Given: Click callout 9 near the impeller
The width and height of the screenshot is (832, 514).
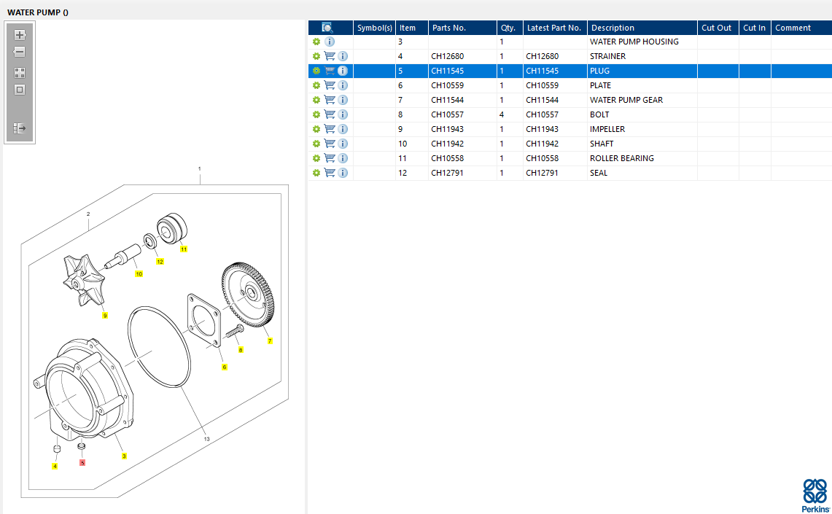Looking at the screenshot, I should (x=105, y=316).
